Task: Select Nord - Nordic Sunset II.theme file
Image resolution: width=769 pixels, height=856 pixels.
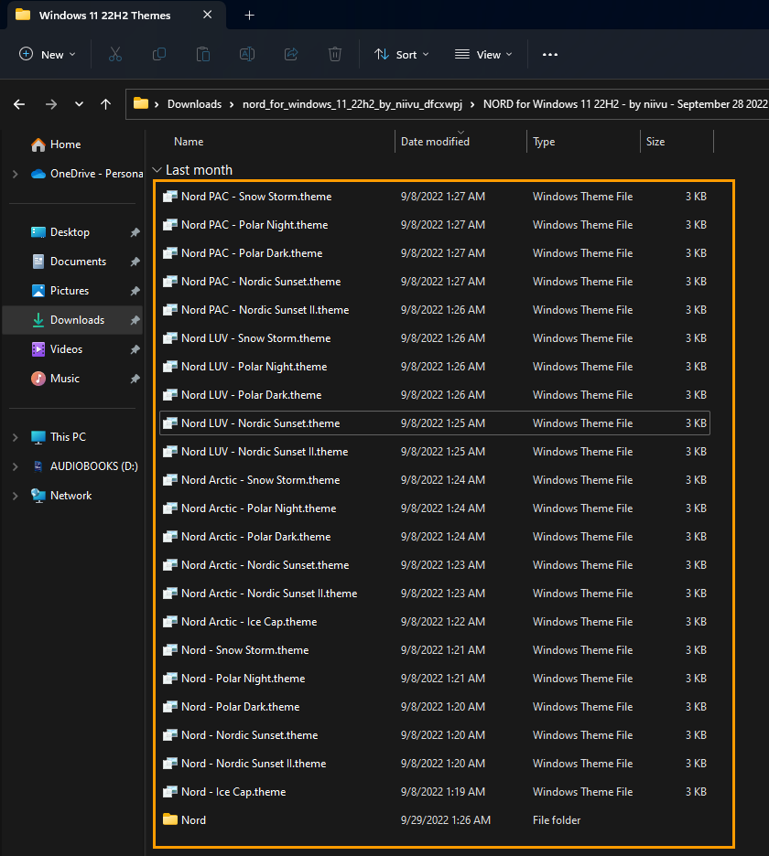Action: tap(435, 764)
